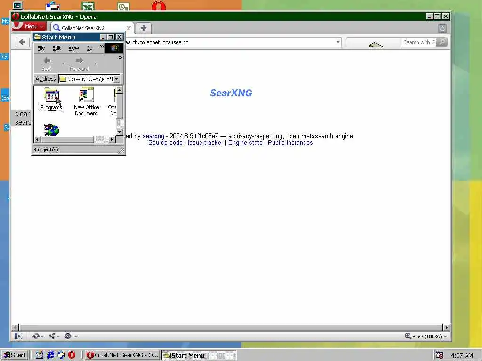Image resolution: width=482 pixels, height=361 pixels.
Task: Expand hidden menus chevron beside Go menu
Action: pyautogui.click(x=102, y=47)
